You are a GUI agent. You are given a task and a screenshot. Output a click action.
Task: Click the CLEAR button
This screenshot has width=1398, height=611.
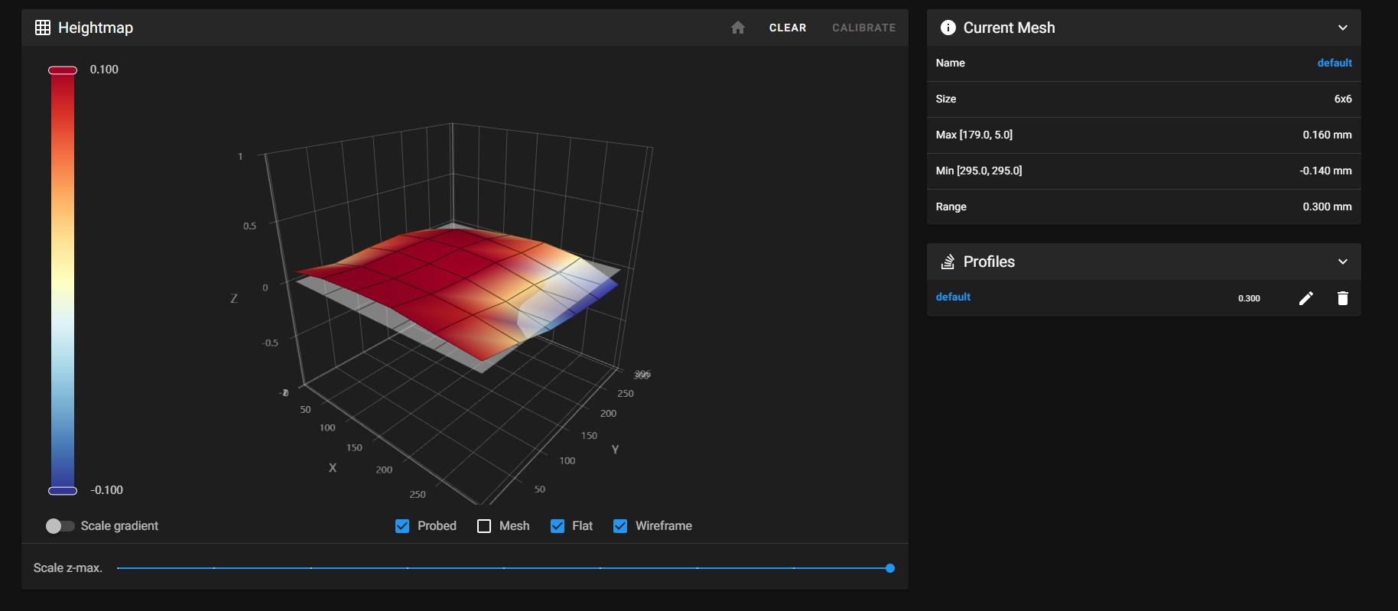788,28
